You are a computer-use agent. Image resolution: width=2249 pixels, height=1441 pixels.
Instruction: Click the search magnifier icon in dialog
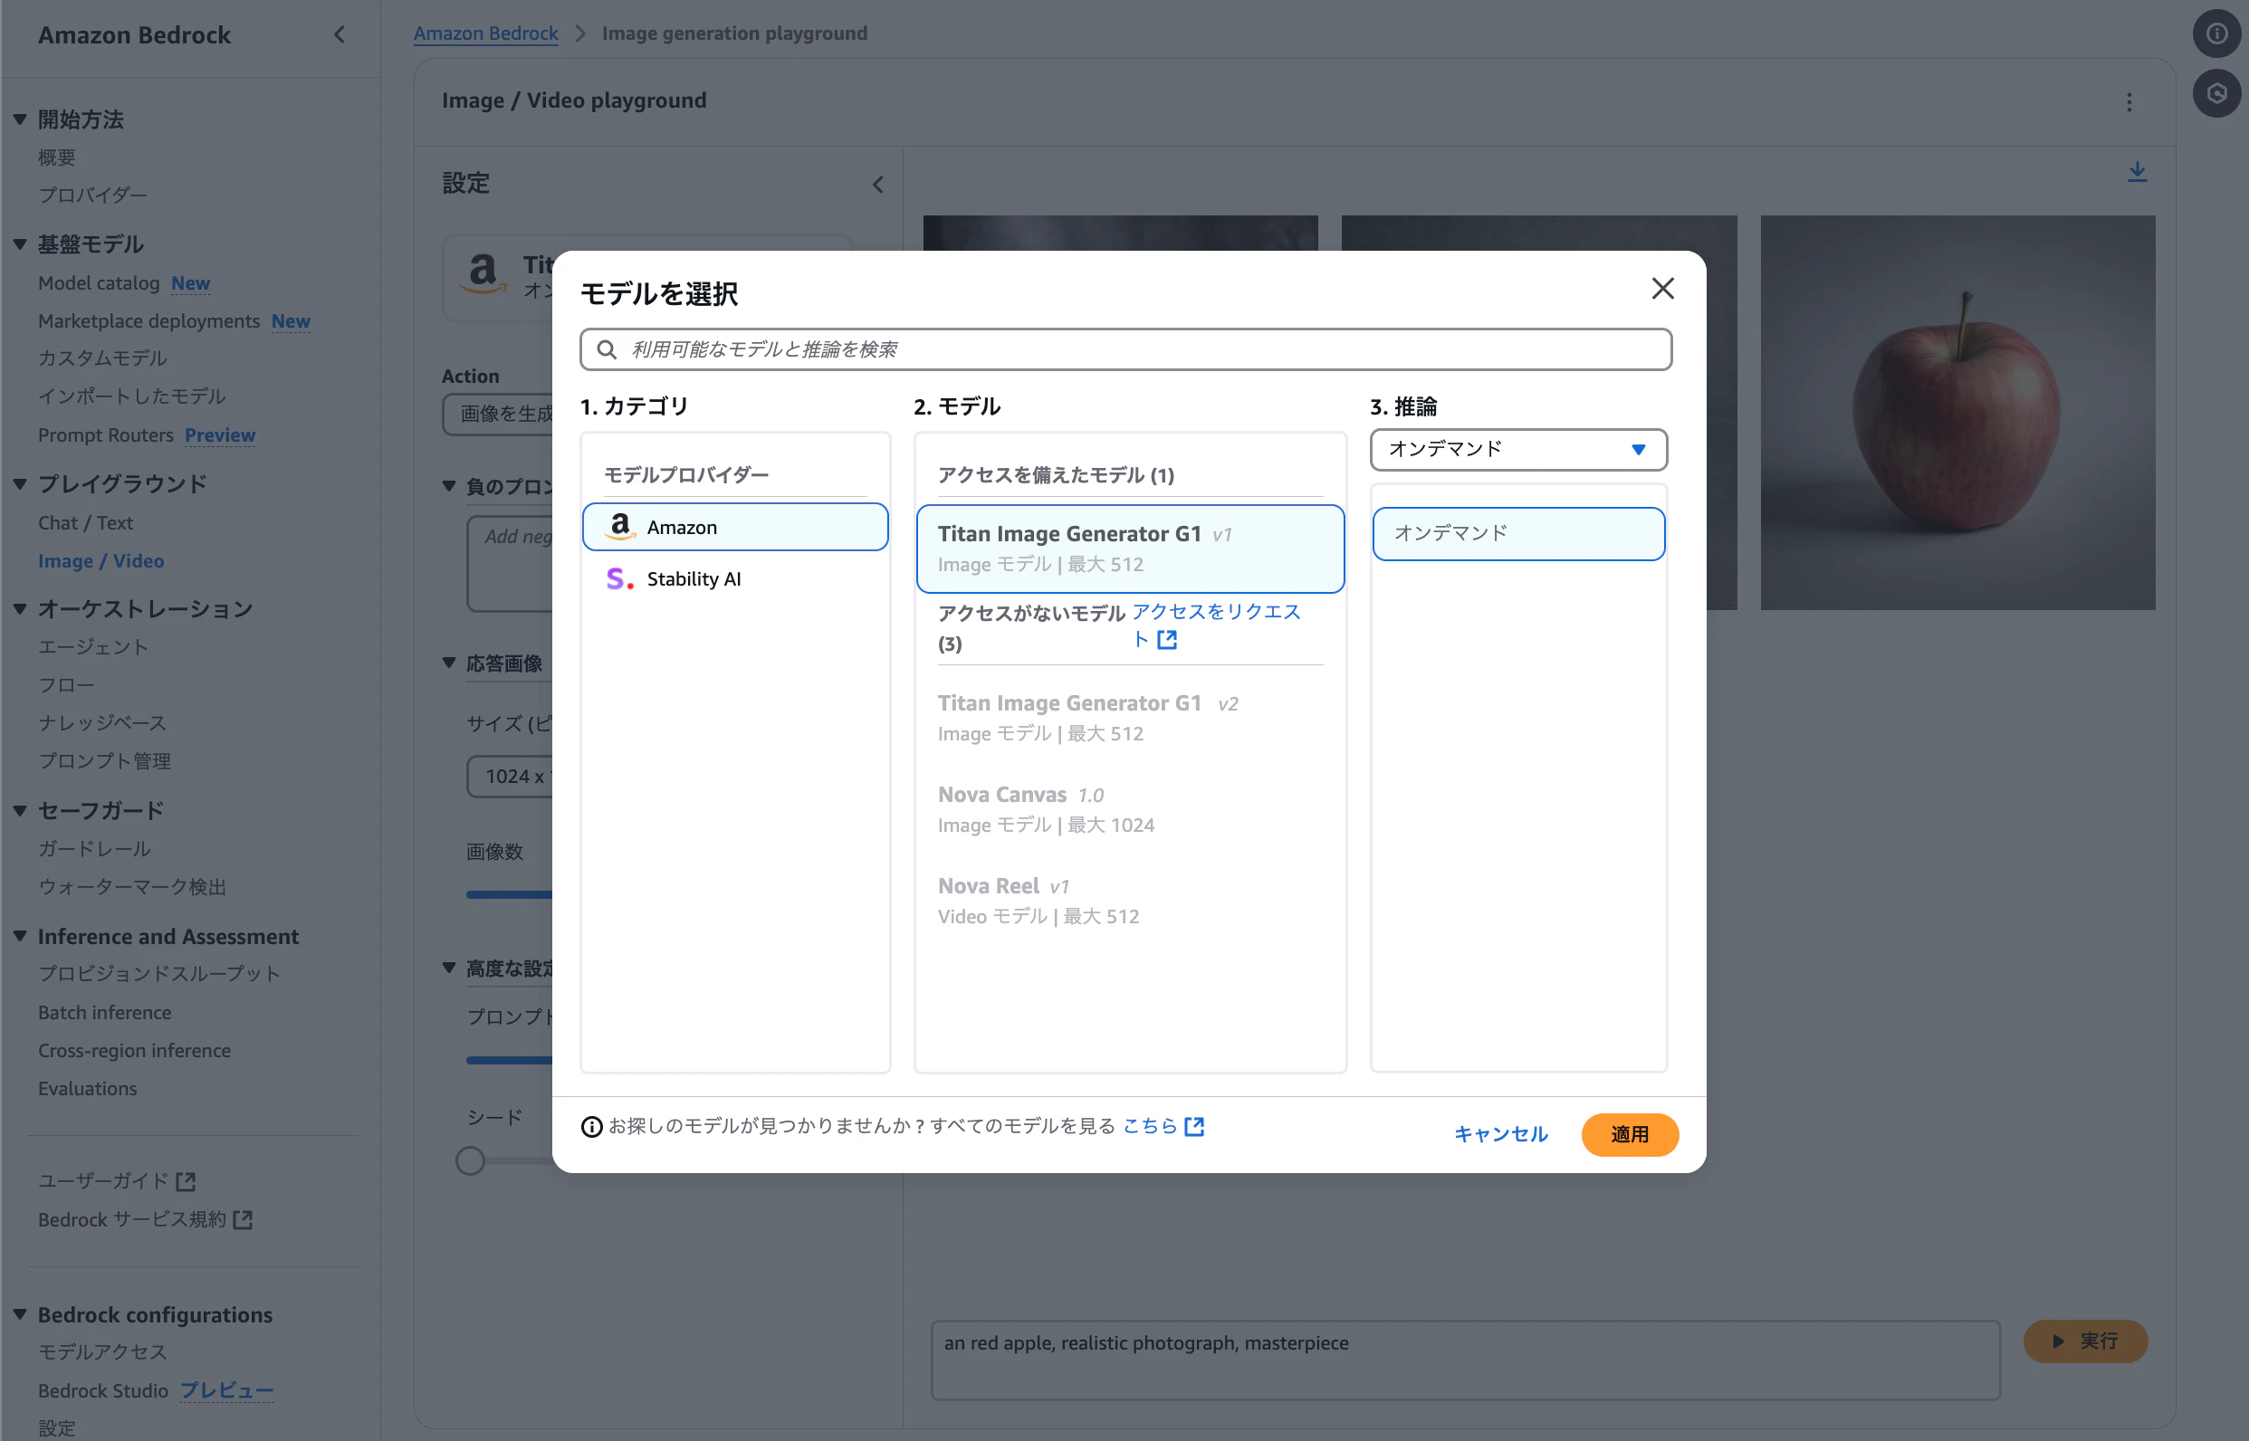(607, 350)
